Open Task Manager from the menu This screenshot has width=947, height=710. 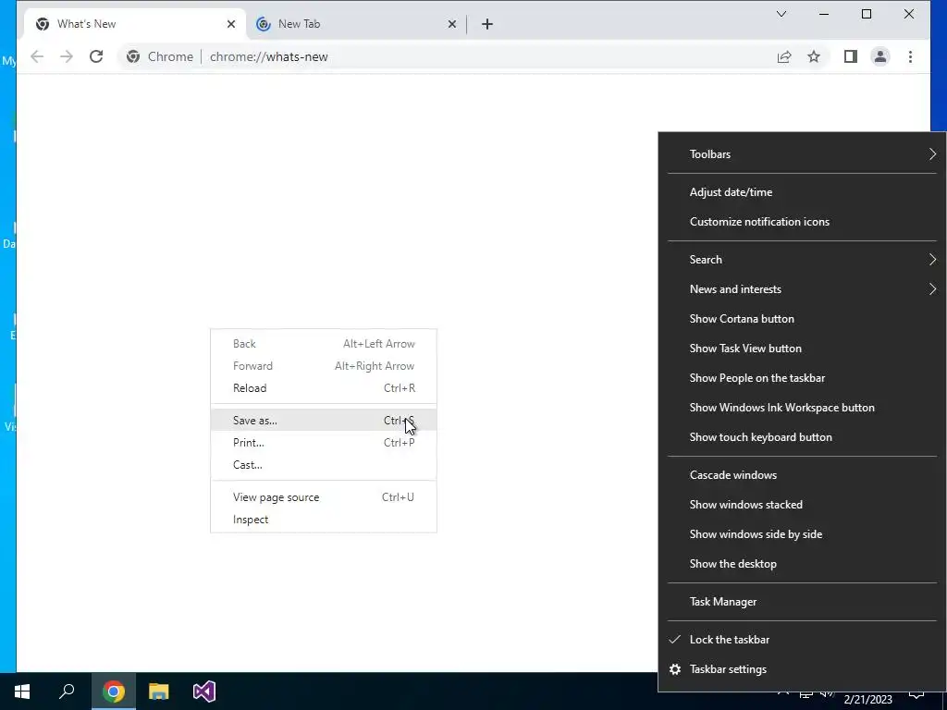pyautogui.click(x=802, y=602)
